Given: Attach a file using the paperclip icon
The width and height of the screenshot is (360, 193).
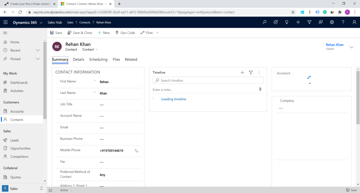Looking at the screenshot, I should click(x=260, y=89).
